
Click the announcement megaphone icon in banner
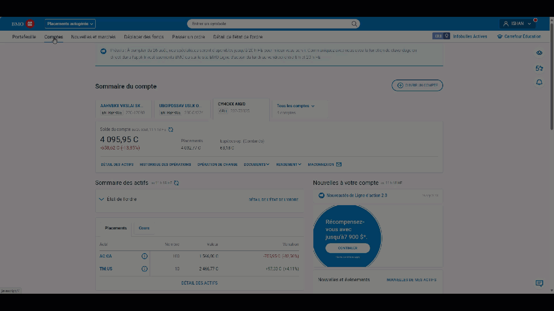click(x=103, y=51)
